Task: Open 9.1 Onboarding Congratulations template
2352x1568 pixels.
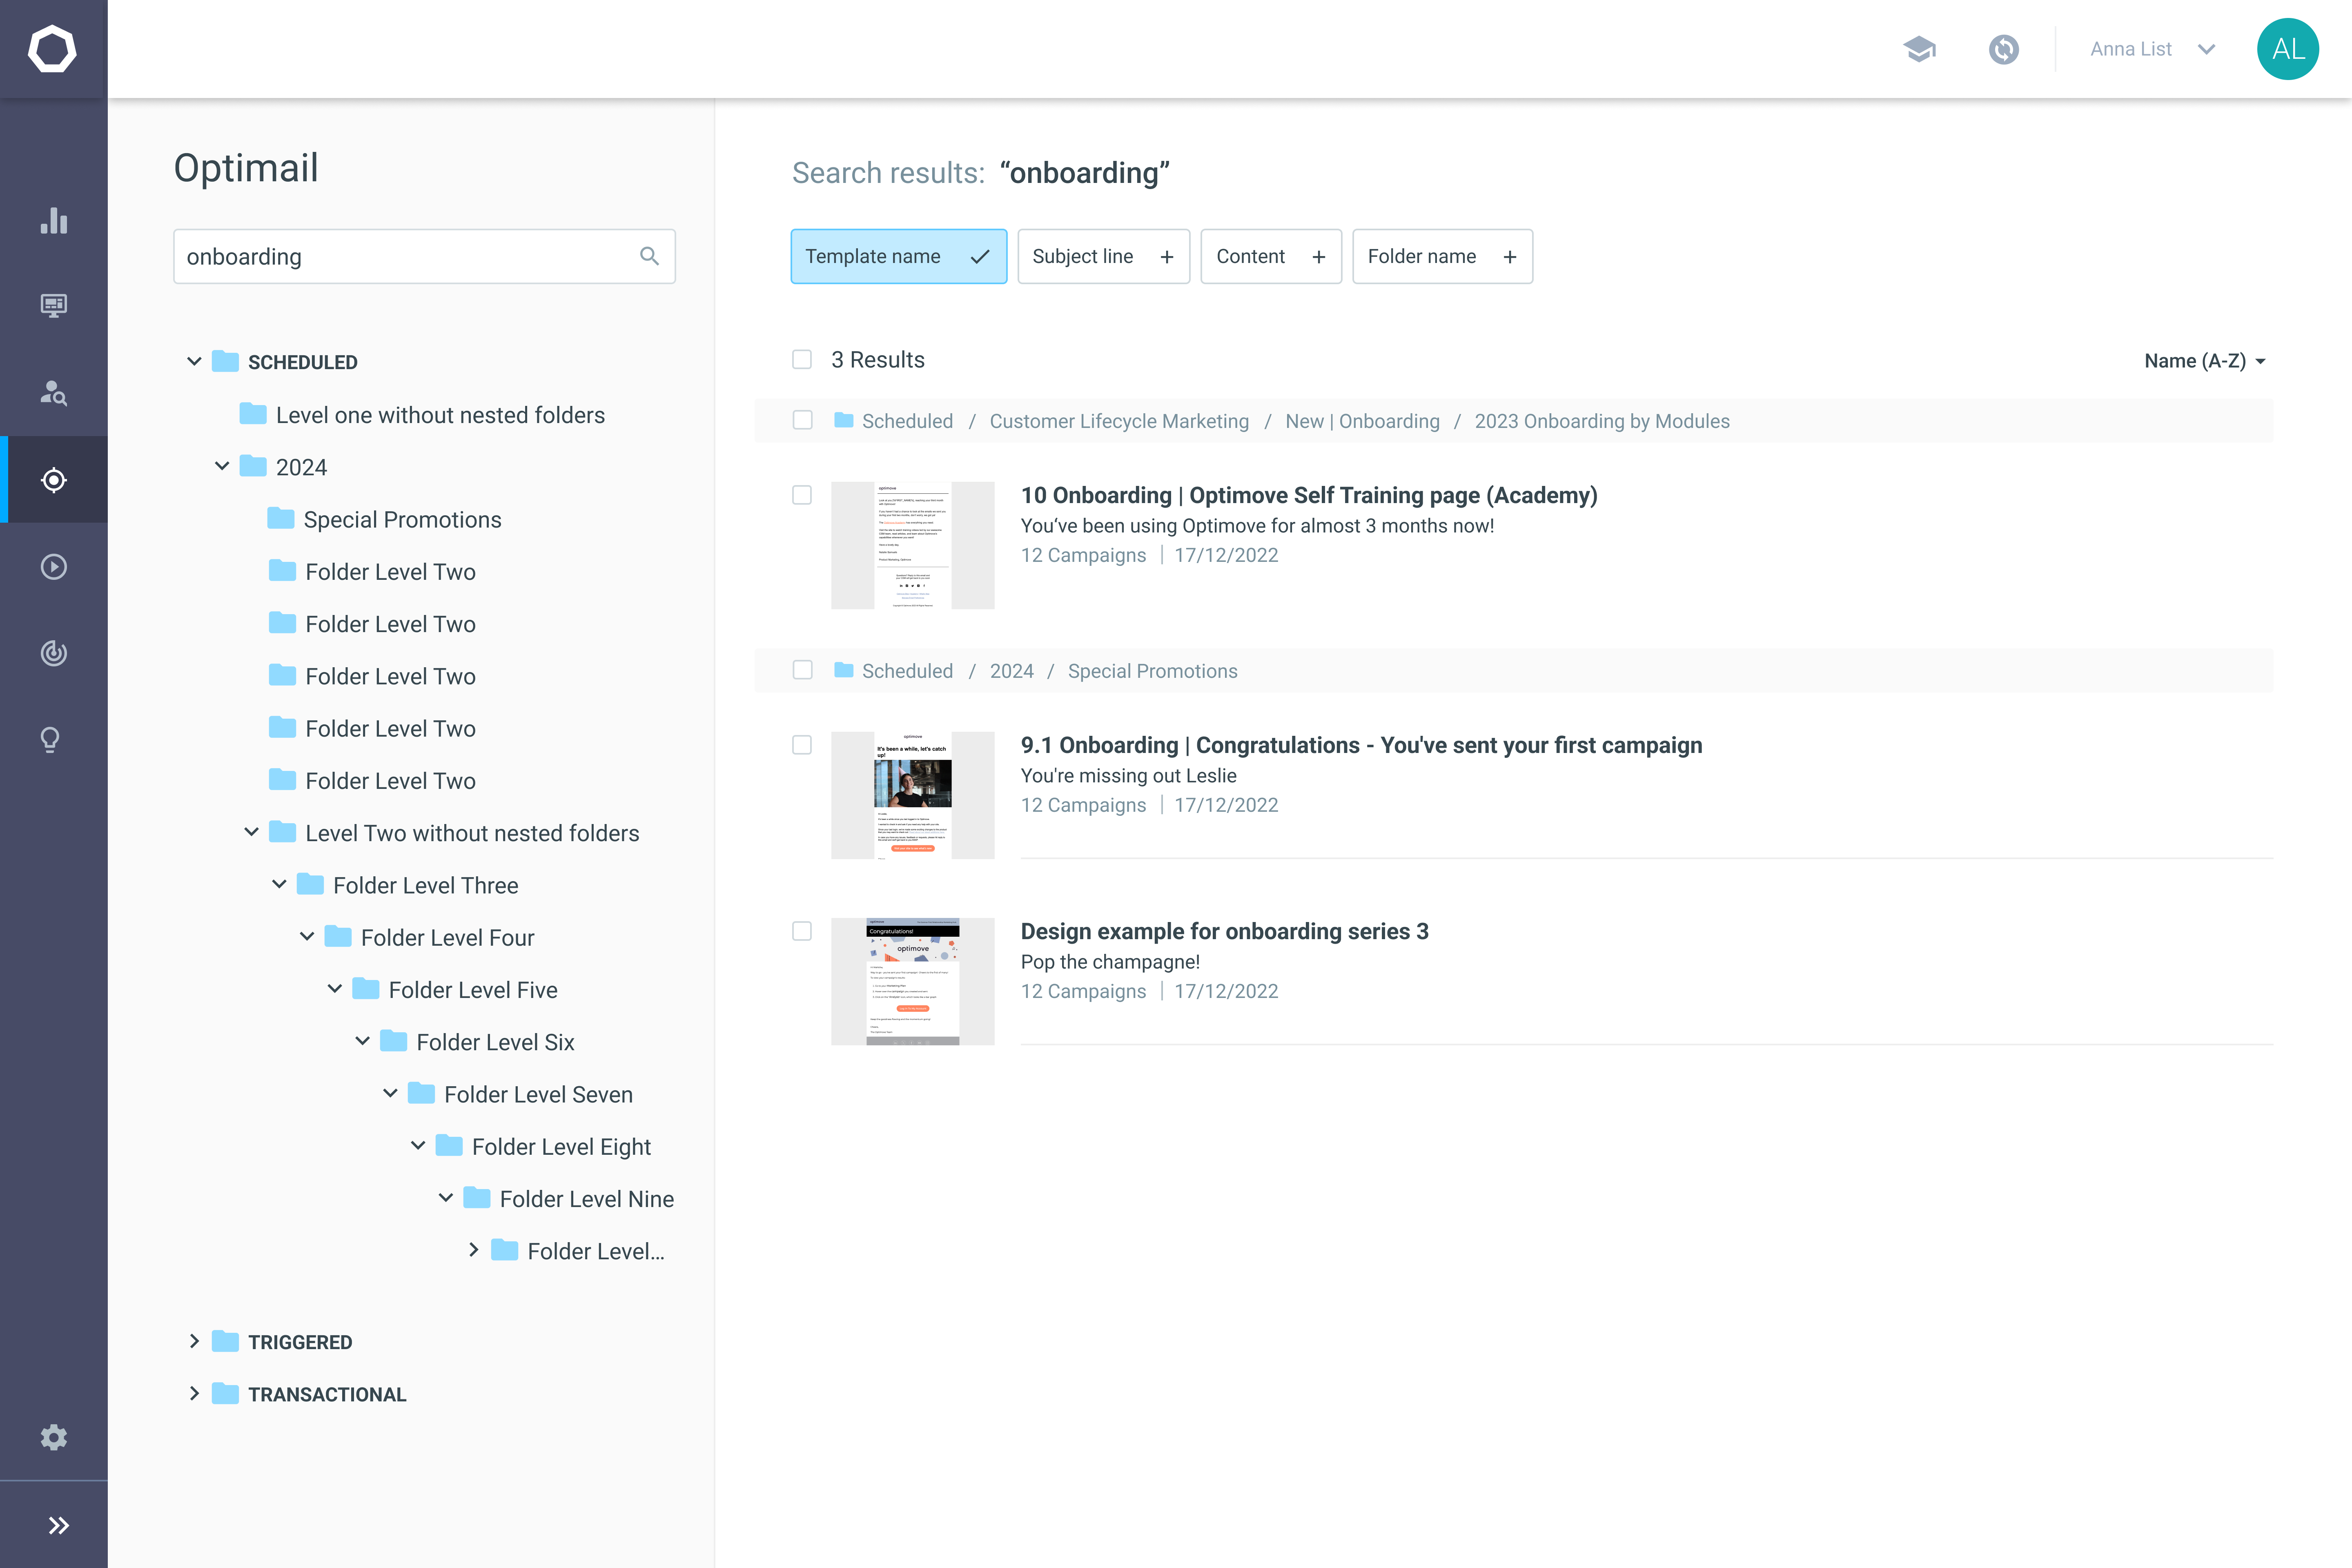Action: pos(1361,745)
